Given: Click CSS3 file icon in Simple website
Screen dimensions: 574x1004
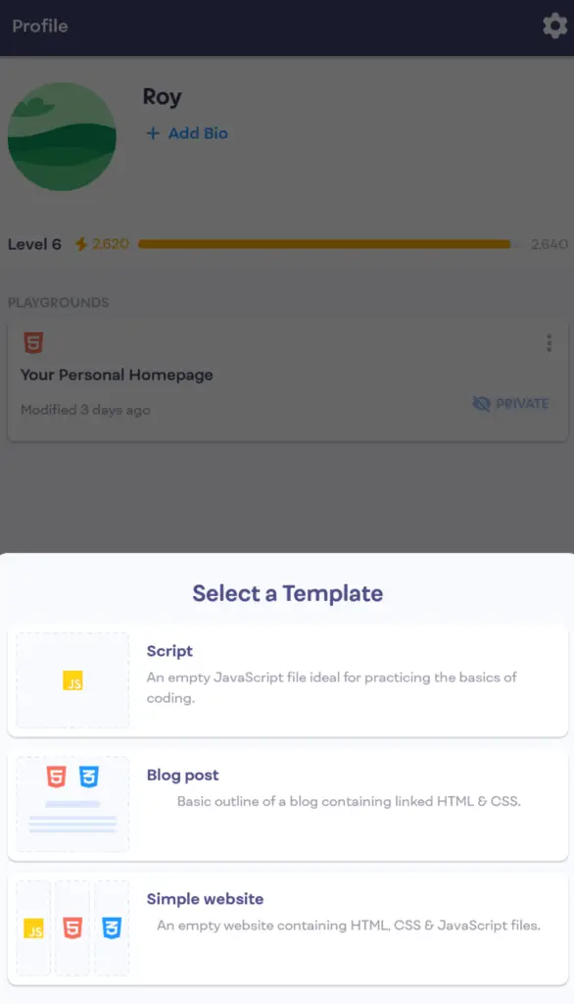Looking at the screenshot, I should 112,928.
